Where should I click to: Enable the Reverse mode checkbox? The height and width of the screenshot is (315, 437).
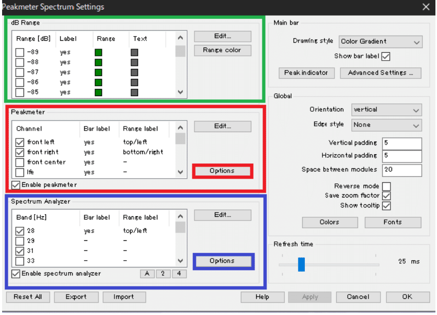[386, 186]
